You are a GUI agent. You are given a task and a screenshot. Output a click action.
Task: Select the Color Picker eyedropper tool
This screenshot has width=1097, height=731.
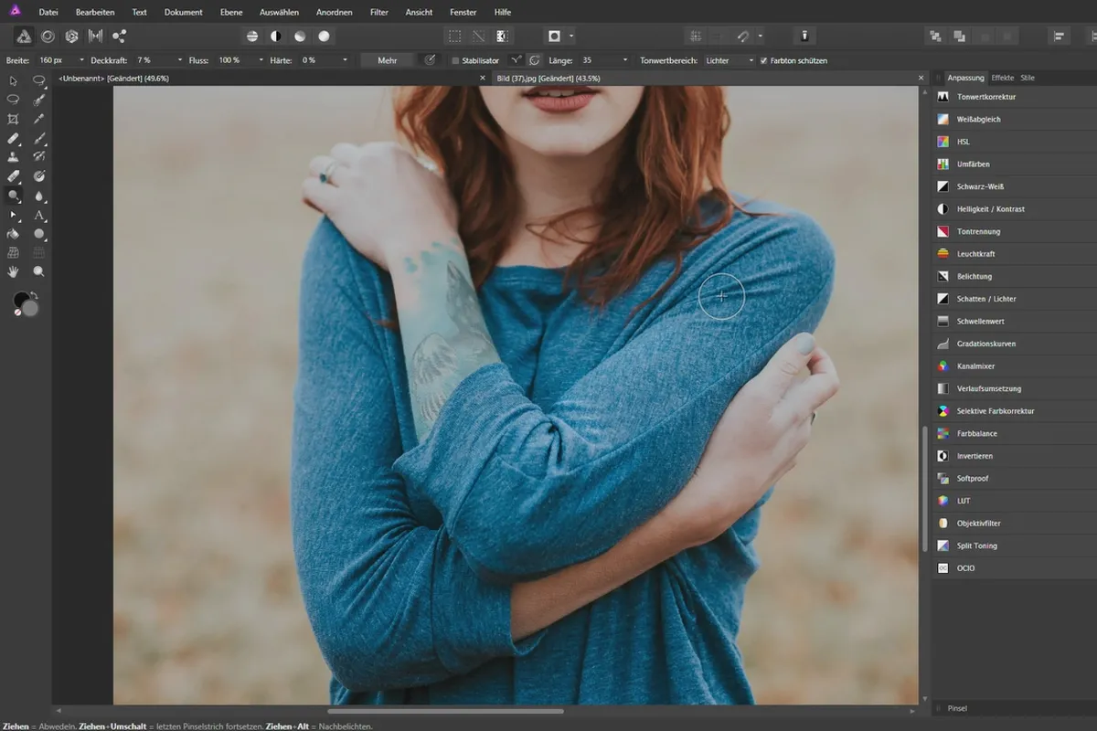[39, 120]
